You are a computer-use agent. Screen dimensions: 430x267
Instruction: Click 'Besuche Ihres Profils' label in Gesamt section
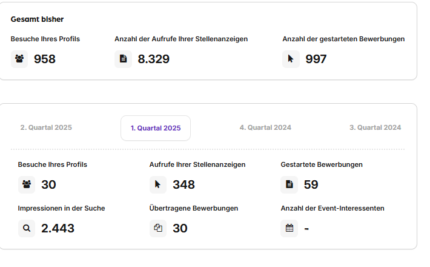coord(45,39)
